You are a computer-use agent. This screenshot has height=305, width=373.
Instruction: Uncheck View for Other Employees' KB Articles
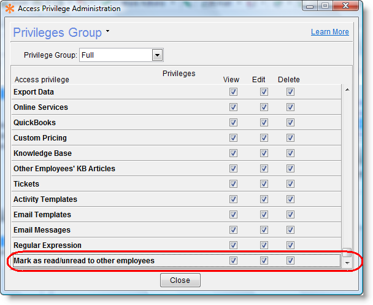pos(233,169)
